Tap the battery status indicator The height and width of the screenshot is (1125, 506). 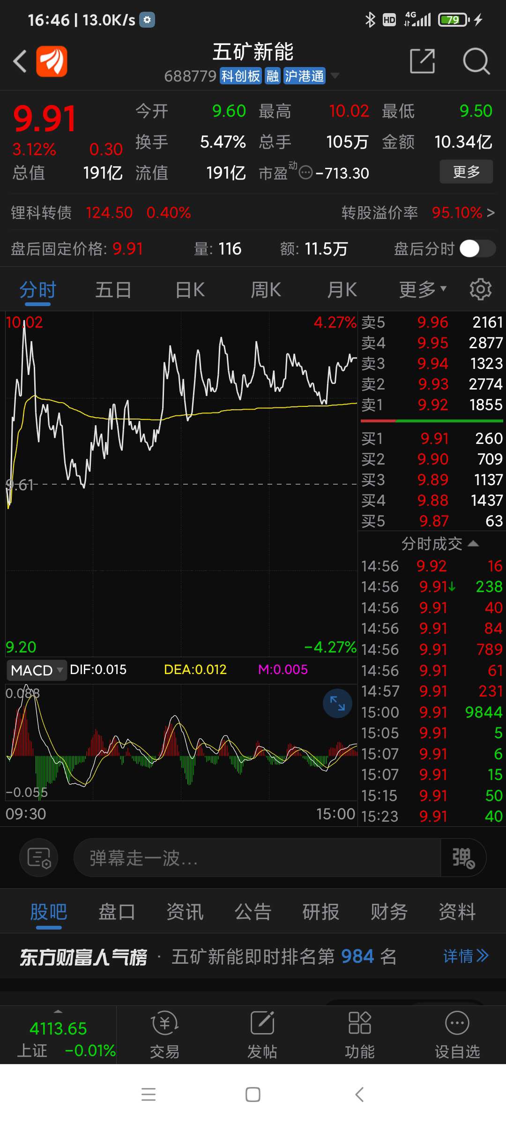(x=454, y=20)
